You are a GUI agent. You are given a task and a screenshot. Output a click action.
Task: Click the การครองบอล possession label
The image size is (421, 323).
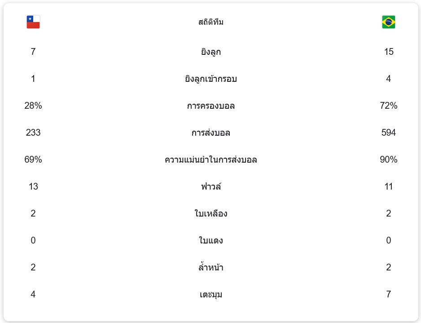(210, 106)
